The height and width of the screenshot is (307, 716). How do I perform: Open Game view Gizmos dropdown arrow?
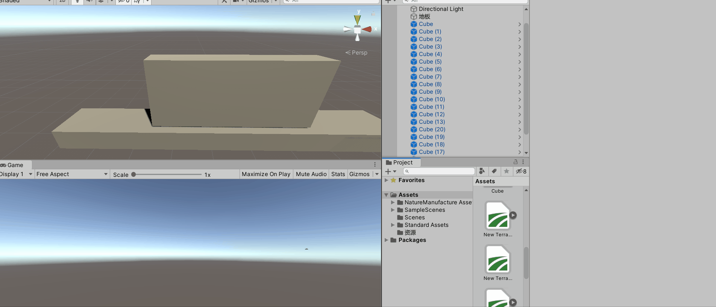pos(377,174)
